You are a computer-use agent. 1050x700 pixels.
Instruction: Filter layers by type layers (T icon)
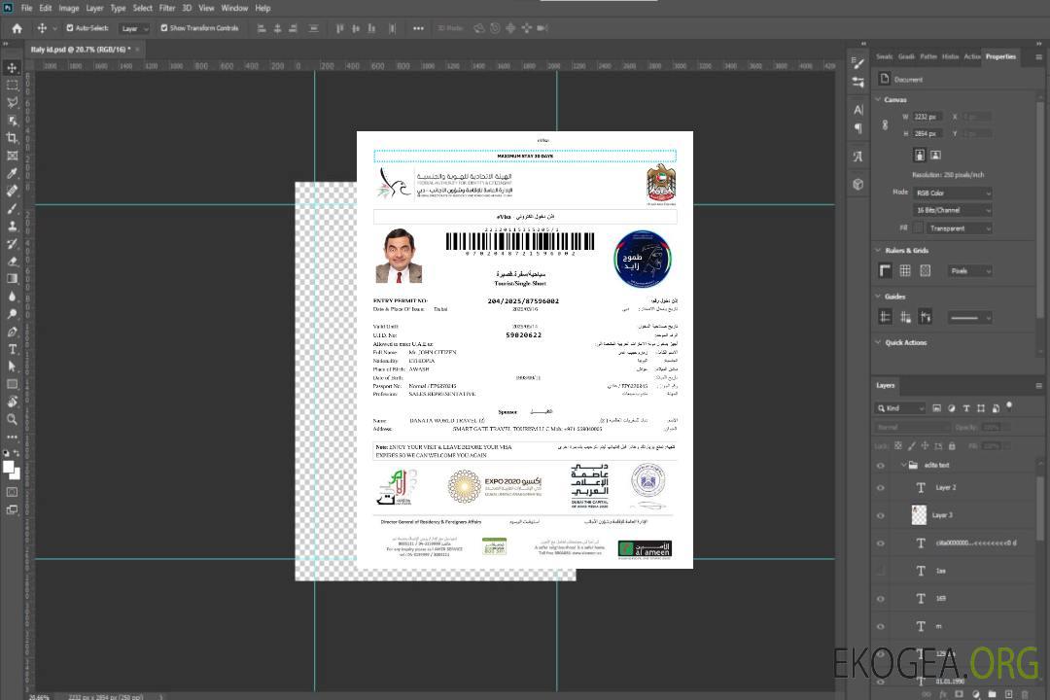pos(966,408)
